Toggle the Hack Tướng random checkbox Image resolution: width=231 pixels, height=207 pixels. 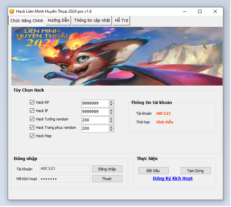(32, 119)
